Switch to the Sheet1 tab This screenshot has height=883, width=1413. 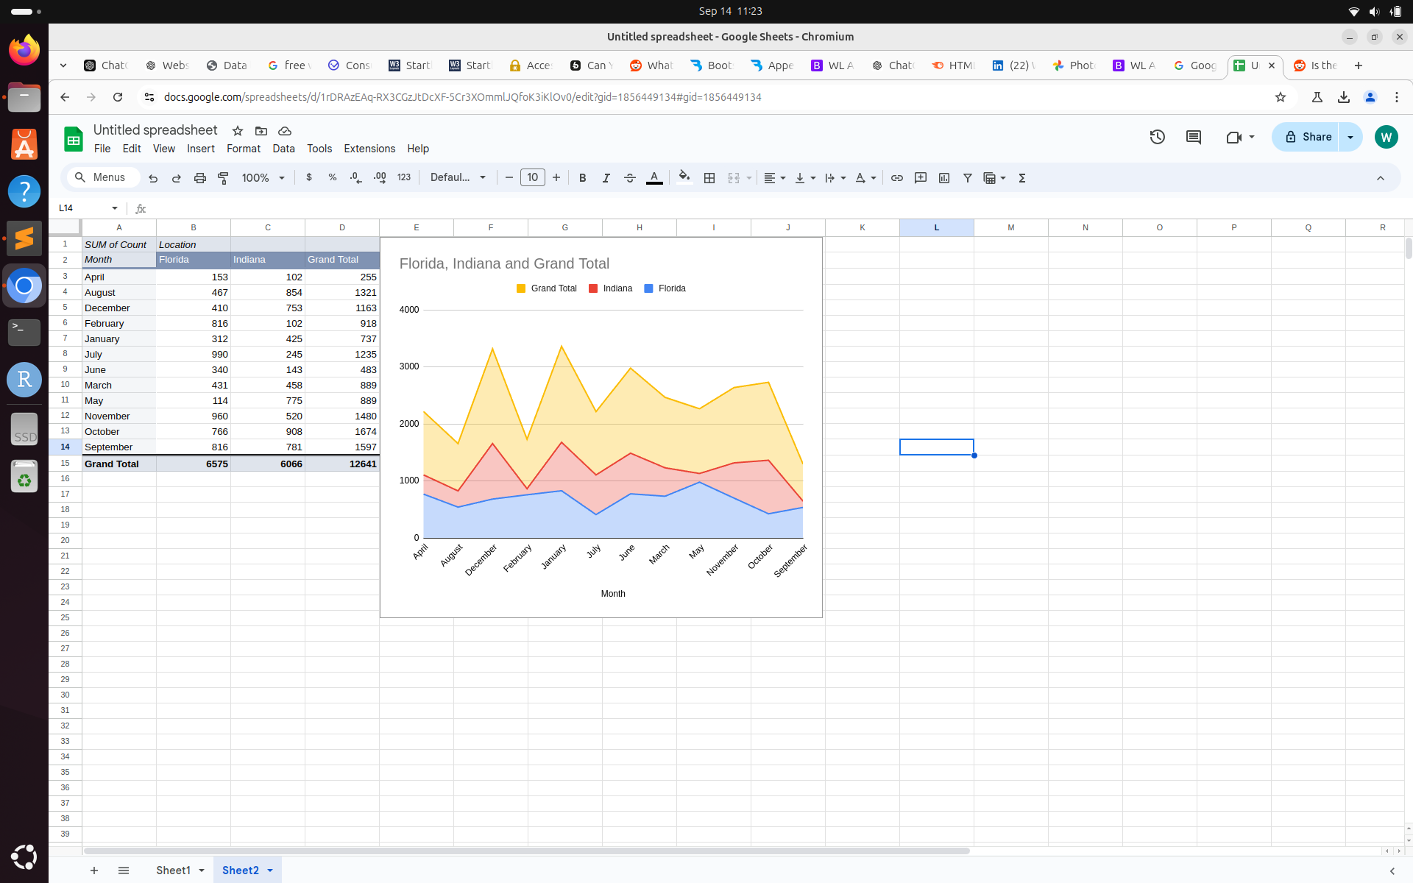pyautogui.click(x=173, y=870)
